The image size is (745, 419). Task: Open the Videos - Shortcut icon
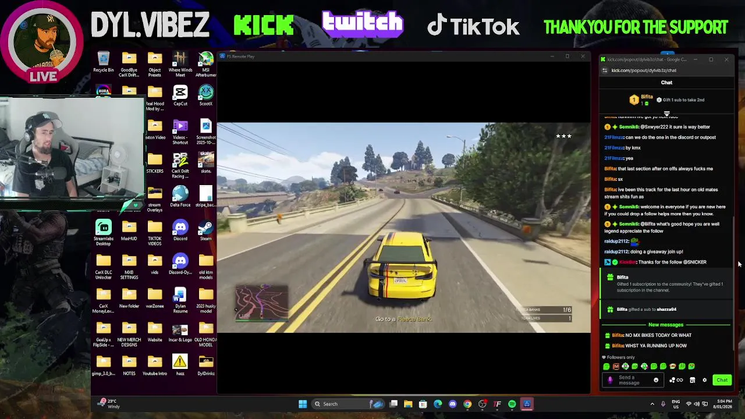[180, 132]
